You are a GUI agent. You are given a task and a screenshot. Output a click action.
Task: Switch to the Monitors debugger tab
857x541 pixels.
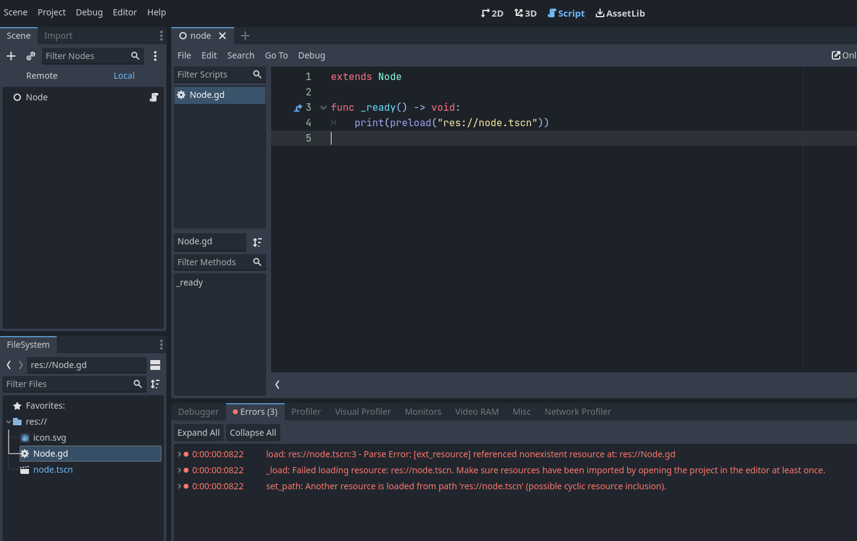click(x=423, y=411)
